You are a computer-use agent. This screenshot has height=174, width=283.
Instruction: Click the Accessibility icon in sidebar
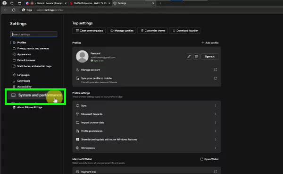[14, 87]
